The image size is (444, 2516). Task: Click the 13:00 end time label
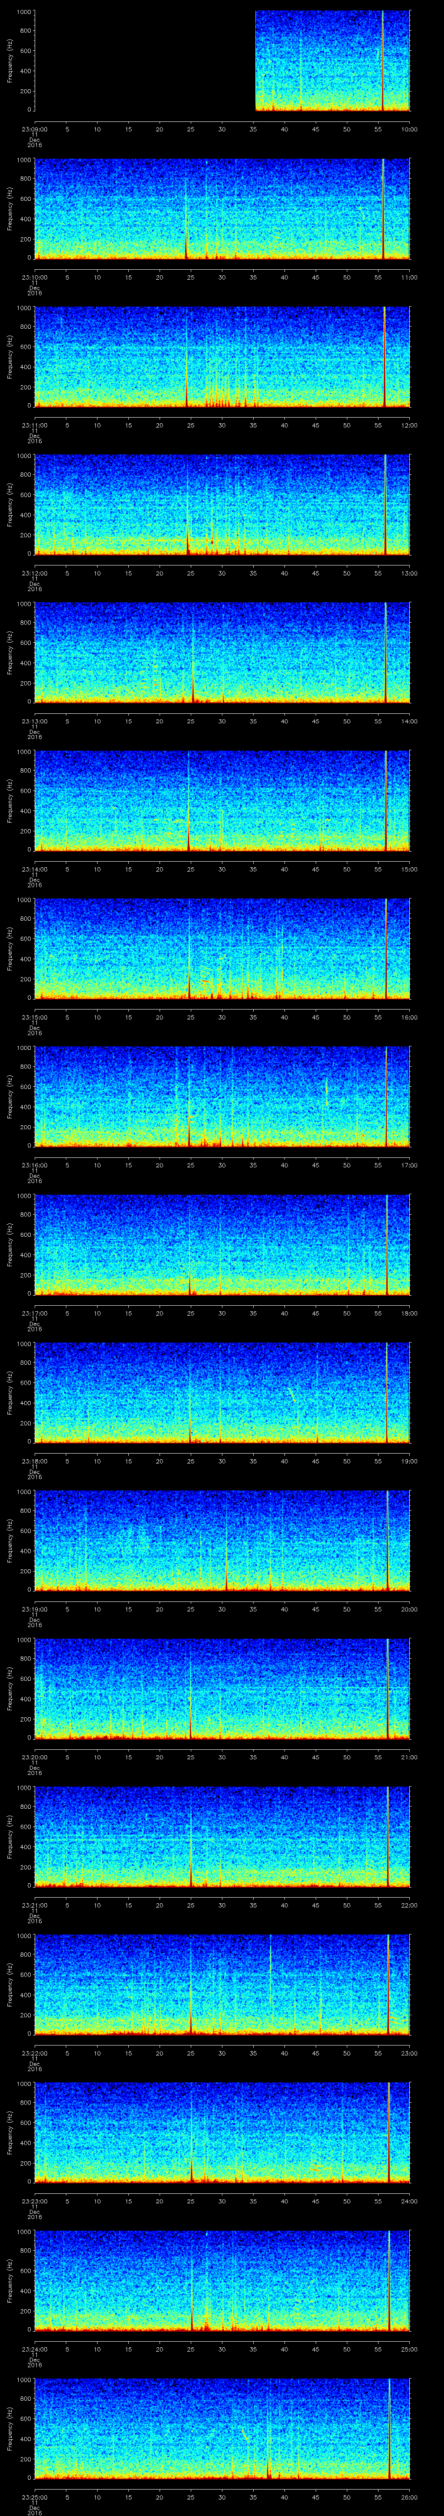tap(410, 573)
